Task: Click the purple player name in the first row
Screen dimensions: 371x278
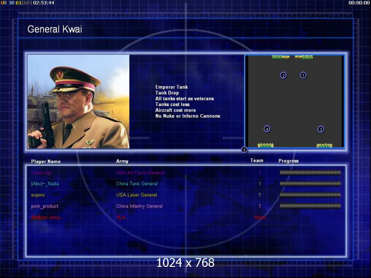Action: tap(41, 173)
